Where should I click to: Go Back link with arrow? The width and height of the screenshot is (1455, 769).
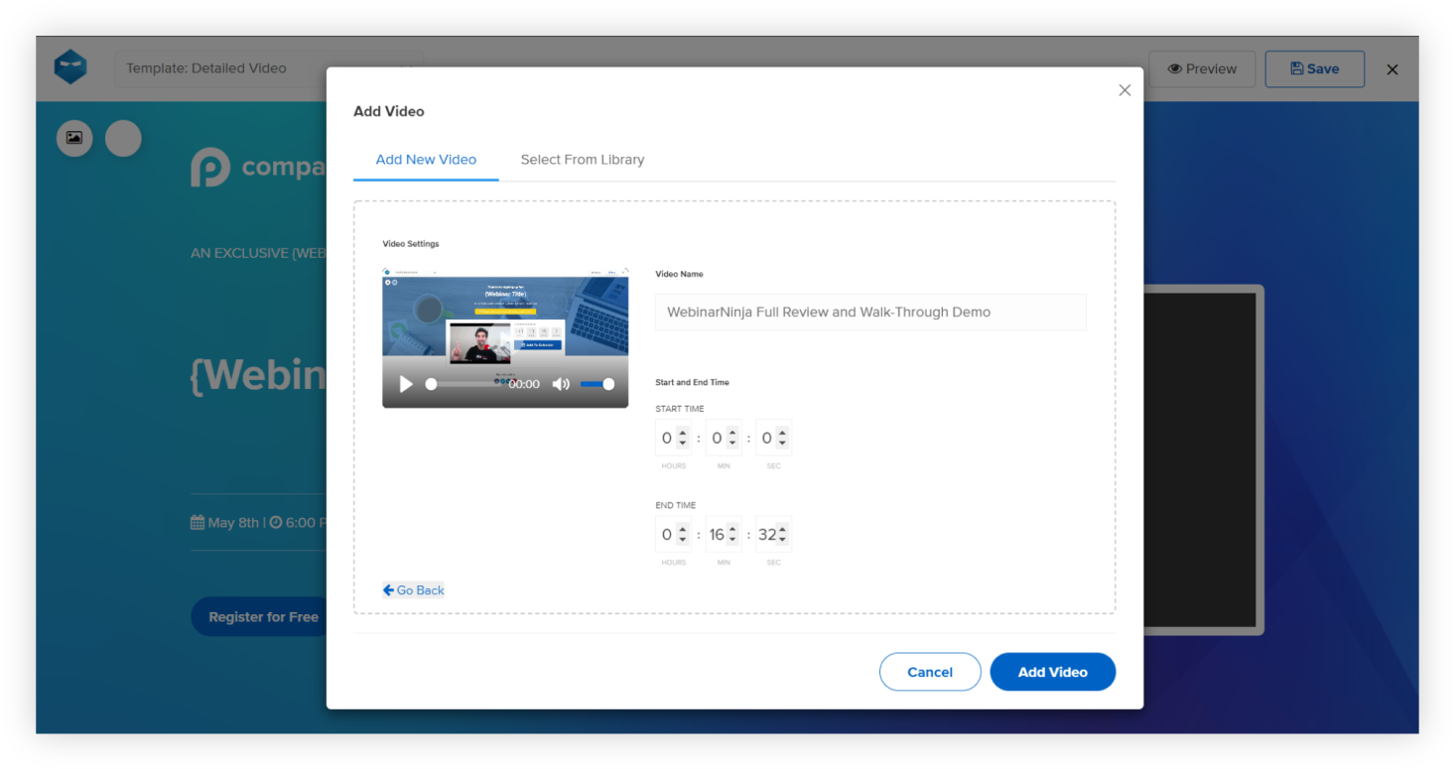(414, 590)
